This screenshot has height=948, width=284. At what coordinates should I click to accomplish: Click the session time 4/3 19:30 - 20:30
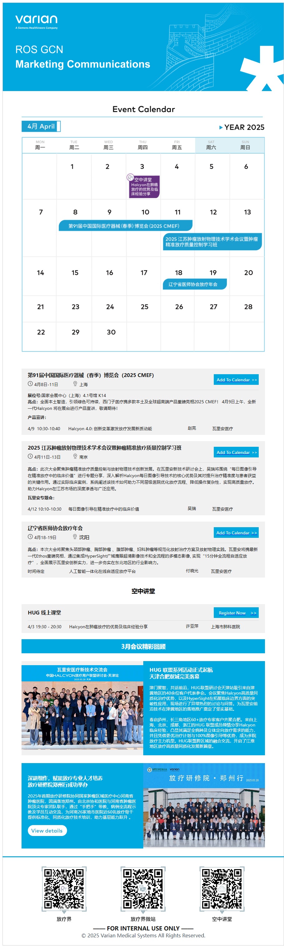point(44,626)
